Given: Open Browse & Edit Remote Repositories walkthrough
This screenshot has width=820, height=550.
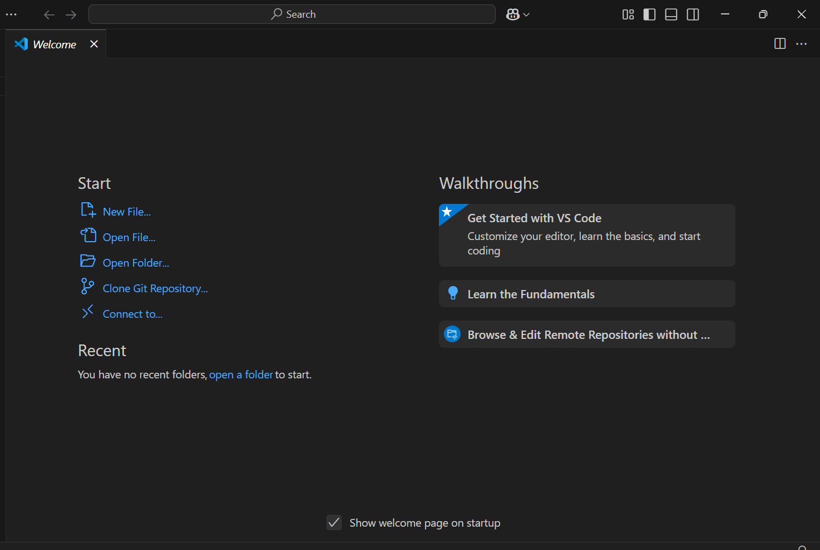Looking at the screenshot, I should 587,334.
